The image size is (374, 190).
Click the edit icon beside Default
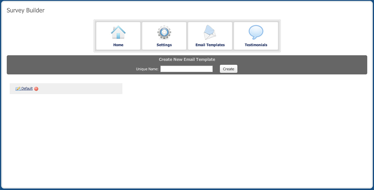tap(18, 89)
